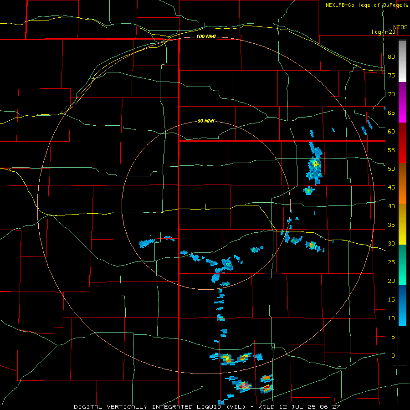Click the NIDS label
Screen dimensions: 410x410
(x=400, y=27)
